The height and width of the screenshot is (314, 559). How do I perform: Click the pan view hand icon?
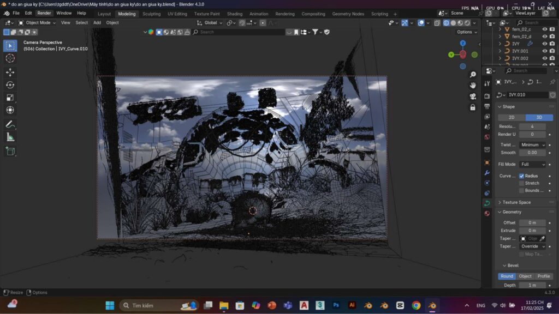[473, 85]
